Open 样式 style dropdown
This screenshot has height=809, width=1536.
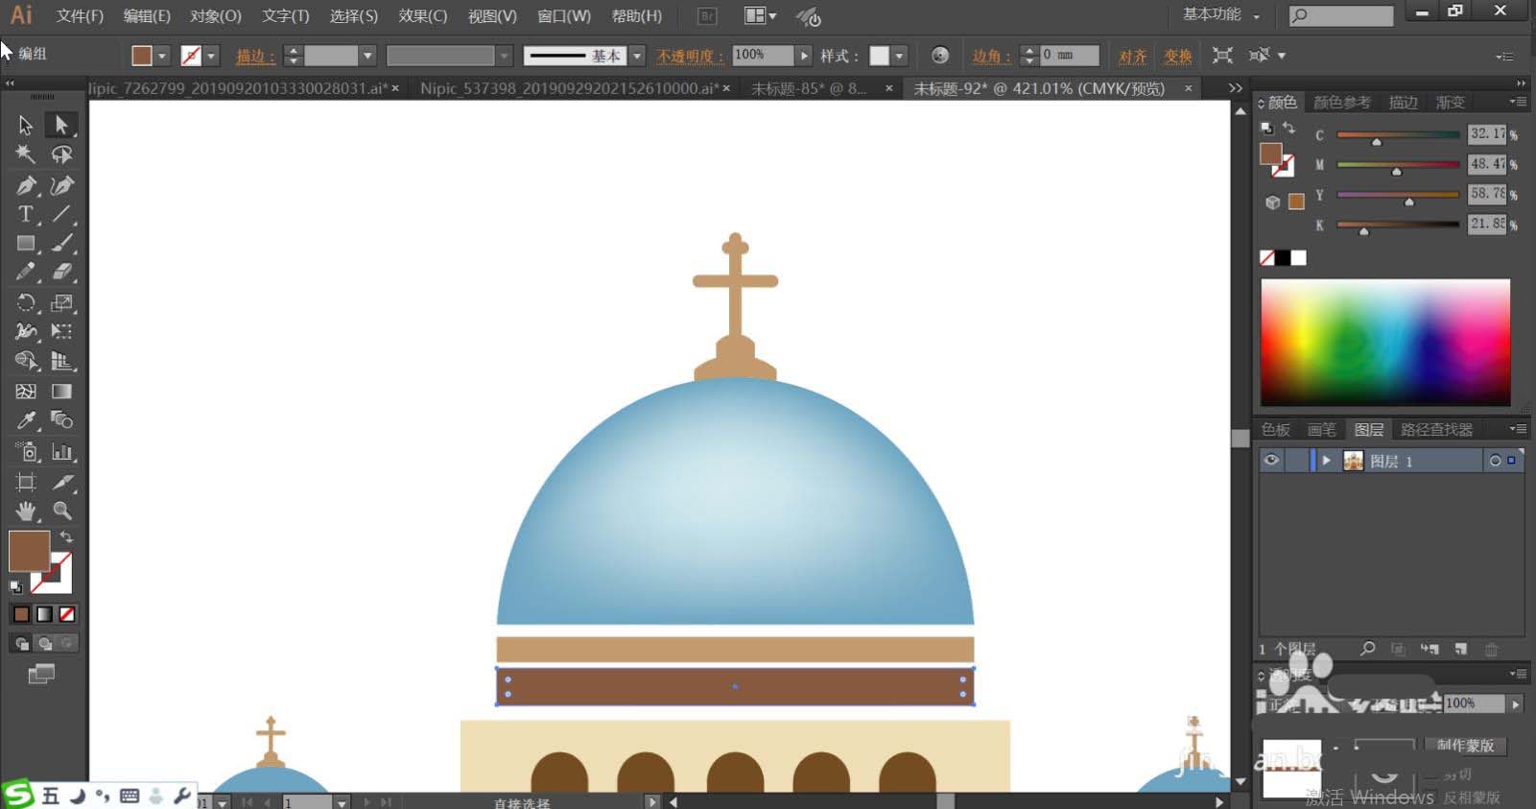pyautogui.click(x=900, y=56)
